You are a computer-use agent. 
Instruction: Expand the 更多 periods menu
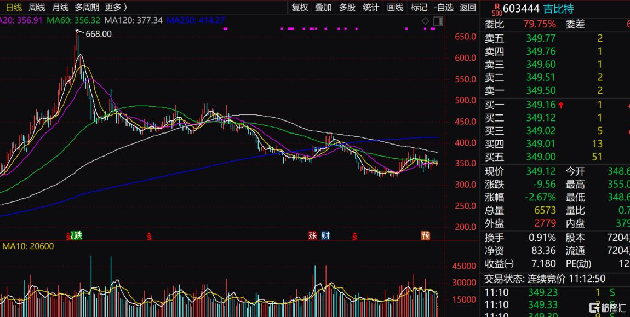116,7
